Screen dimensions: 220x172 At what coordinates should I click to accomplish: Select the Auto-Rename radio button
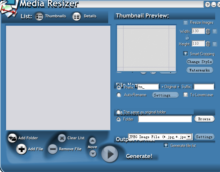tap(119, 95)
